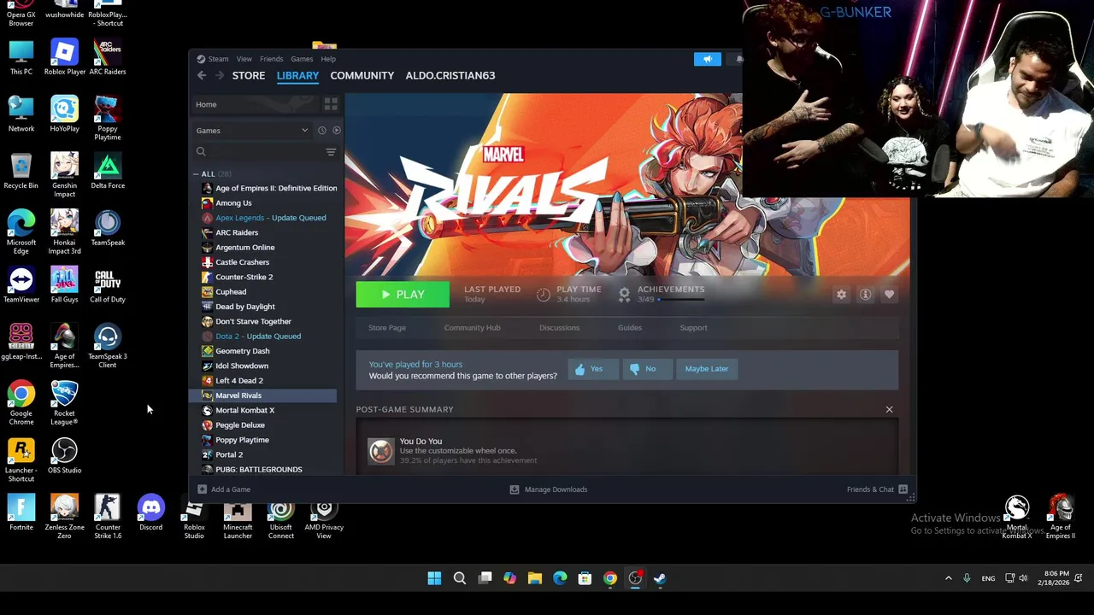Switch to the STORE tab
The height and width of the screenshot is (615, 1094).
[x=249, y=75]
